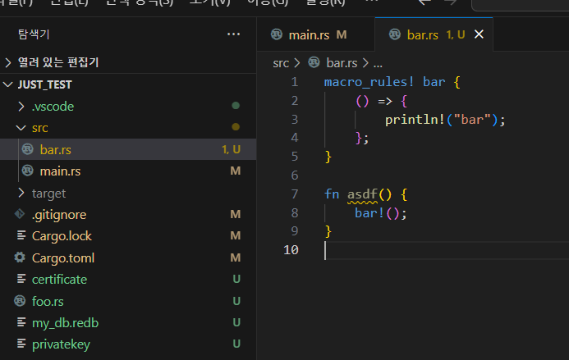The image size is (569, 360).
Task: Select the bar.rs editor tab
Action: (x=423, y=34)
